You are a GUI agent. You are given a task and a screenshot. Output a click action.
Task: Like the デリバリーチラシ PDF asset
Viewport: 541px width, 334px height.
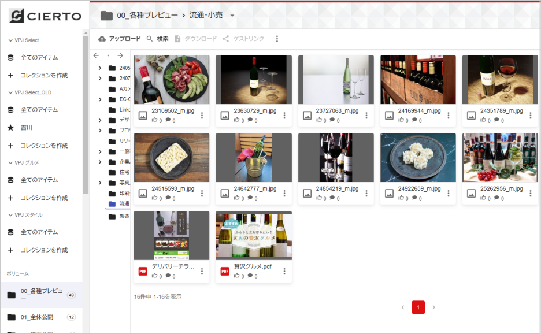pos(154,276)
